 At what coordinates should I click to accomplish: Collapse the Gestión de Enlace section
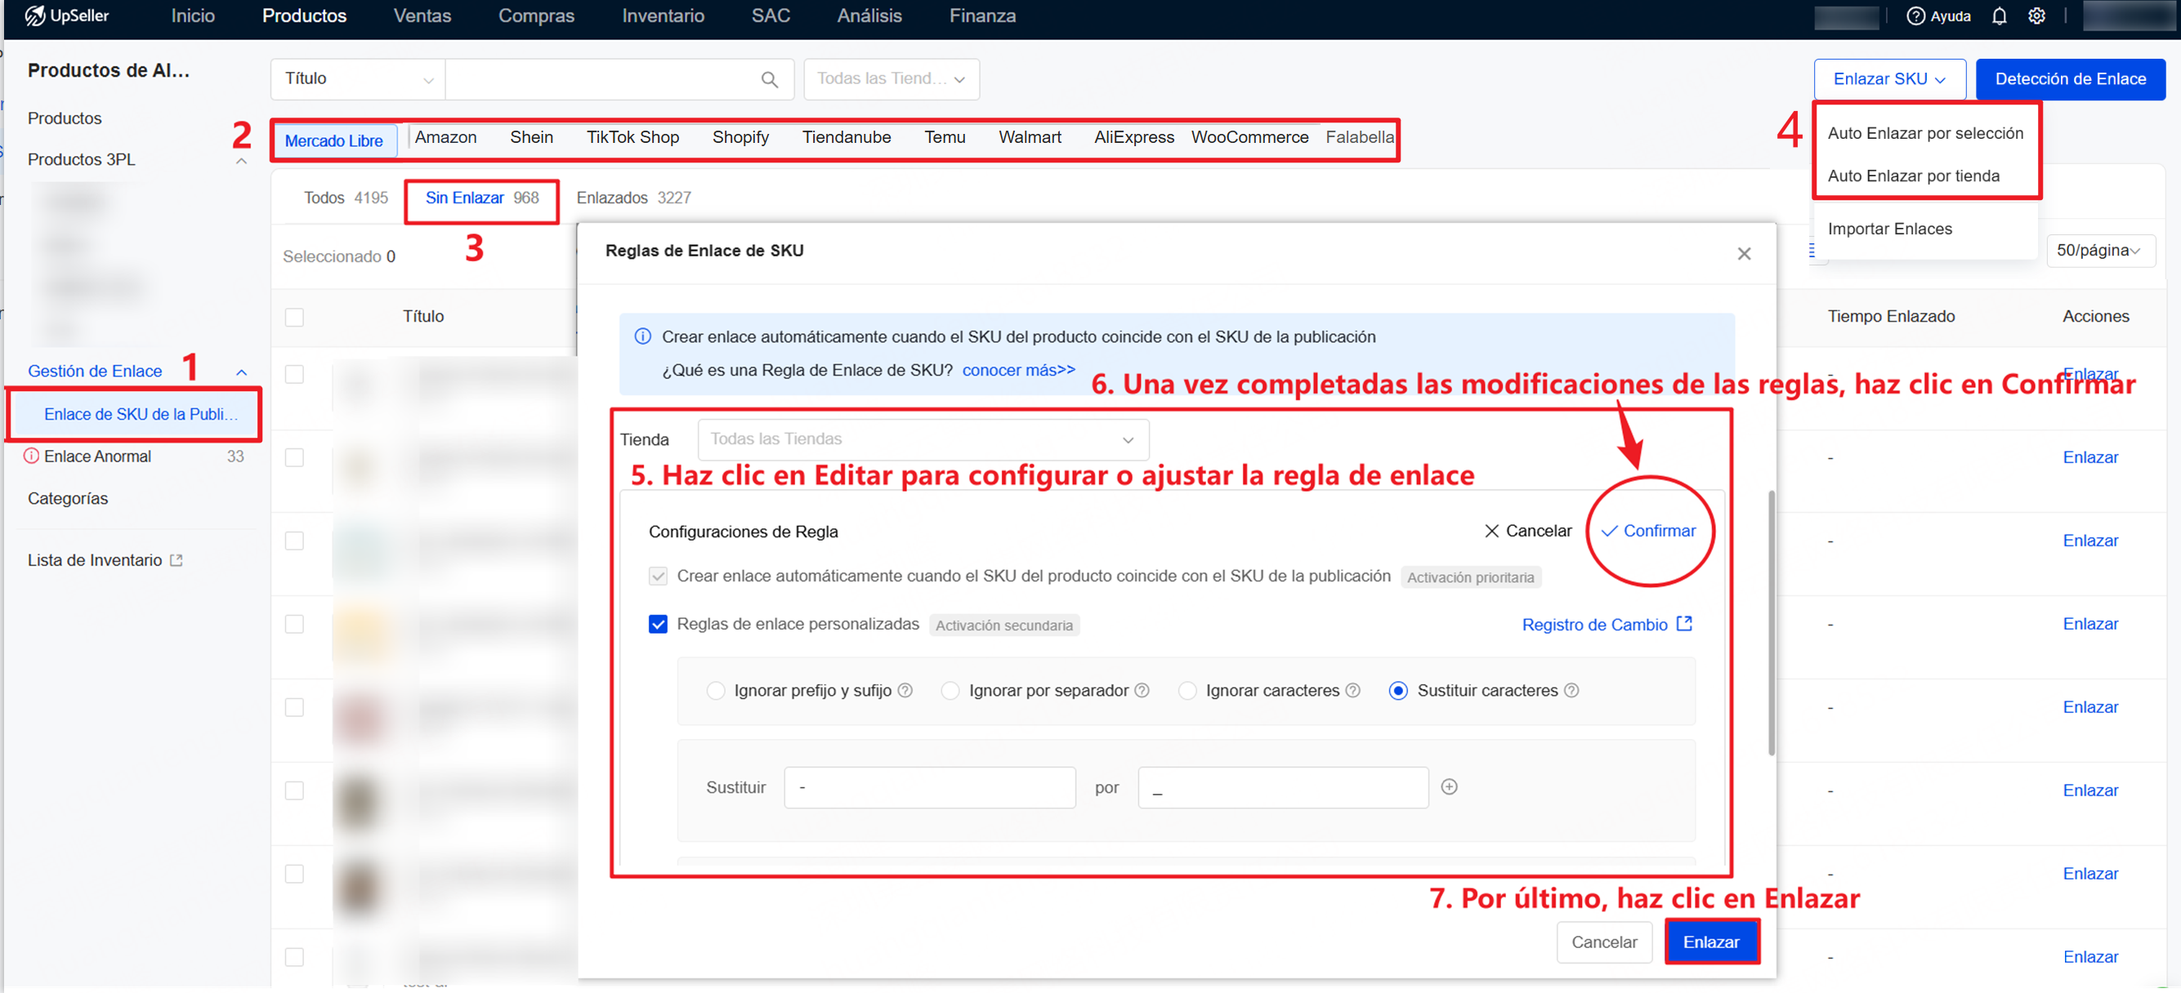pyautogui.click(x=241, y=372)
